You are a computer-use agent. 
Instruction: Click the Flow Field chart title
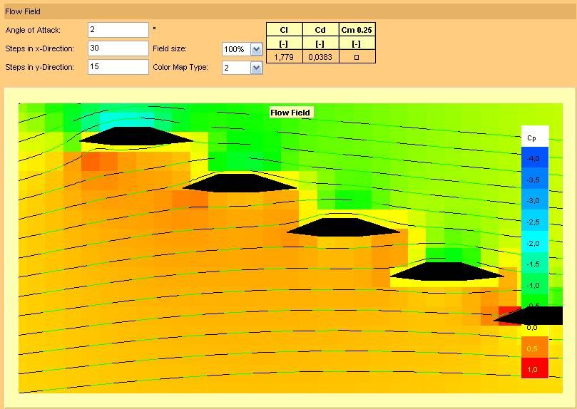290,113
